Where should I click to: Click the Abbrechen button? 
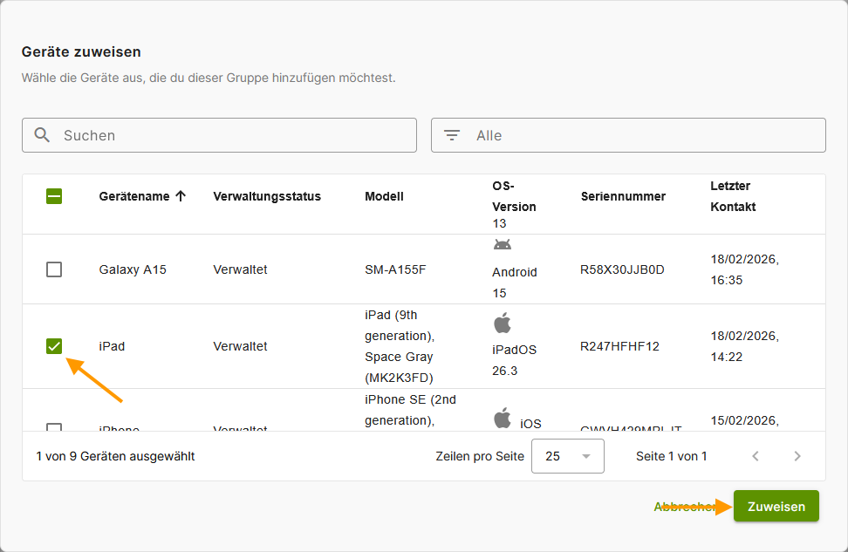pyautogui.click(x=684, y=507)
